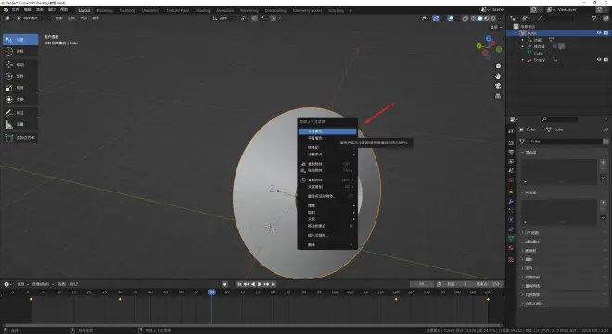This screenshot has height=334, width=612.
Task: Open Set Origin (设置原点) submenu
Action: coord(327,155)
